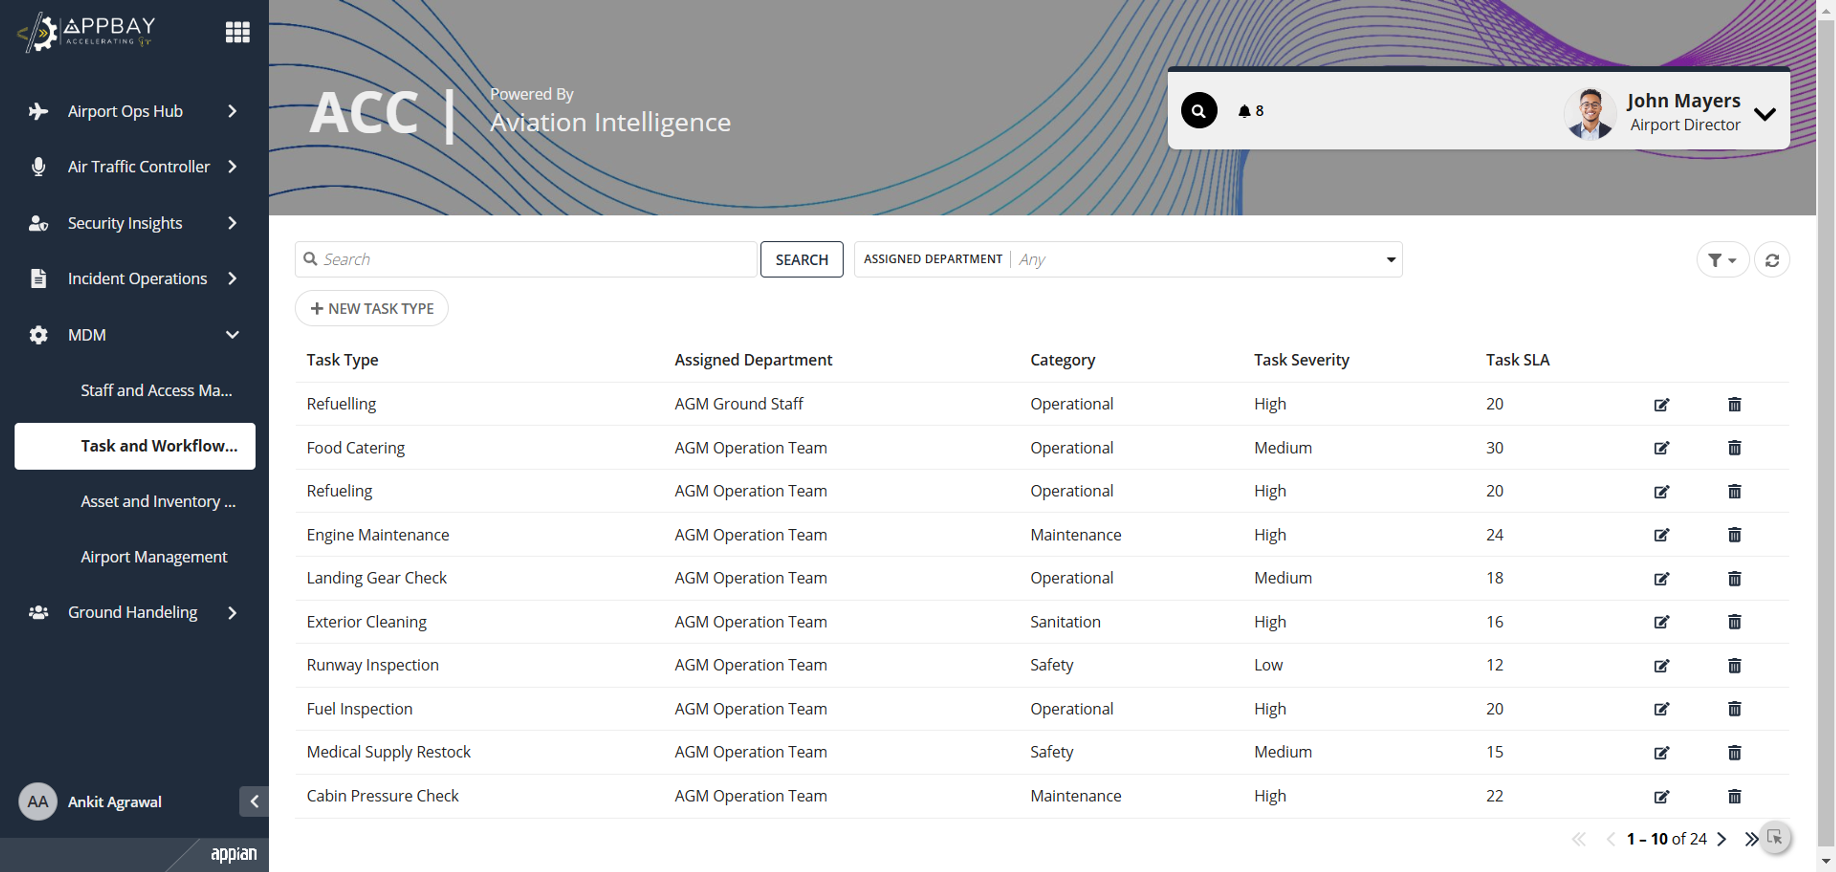Screen dimensions: 1836x872
Task: Delete the Fuel Inspection row
Action: click(x=1734, y=709)
